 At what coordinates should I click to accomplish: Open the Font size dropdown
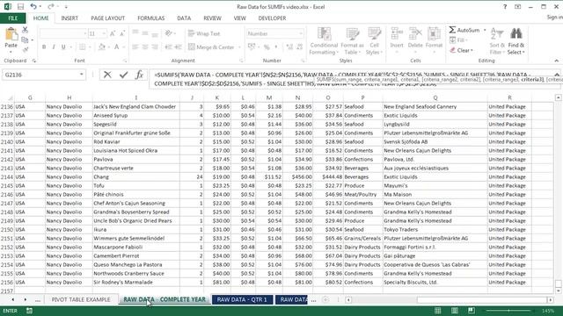[104, 33]
